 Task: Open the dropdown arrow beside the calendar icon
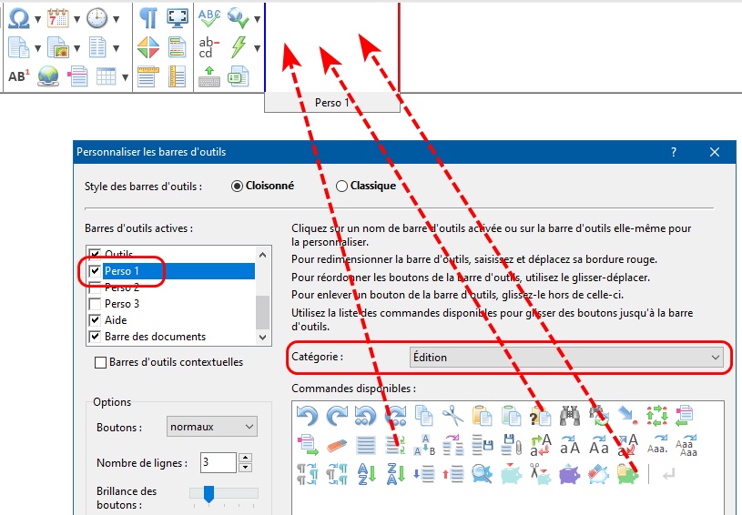[x=76, y=18]
